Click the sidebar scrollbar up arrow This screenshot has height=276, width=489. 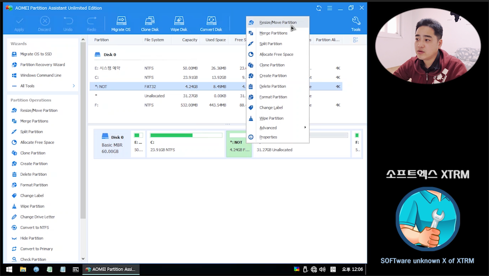[83, 40]
